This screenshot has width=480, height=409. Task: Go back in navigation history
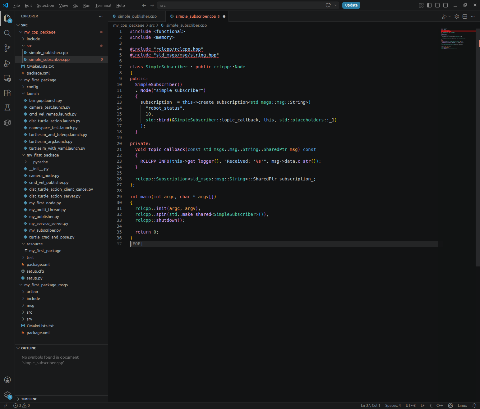click(144, 5)
